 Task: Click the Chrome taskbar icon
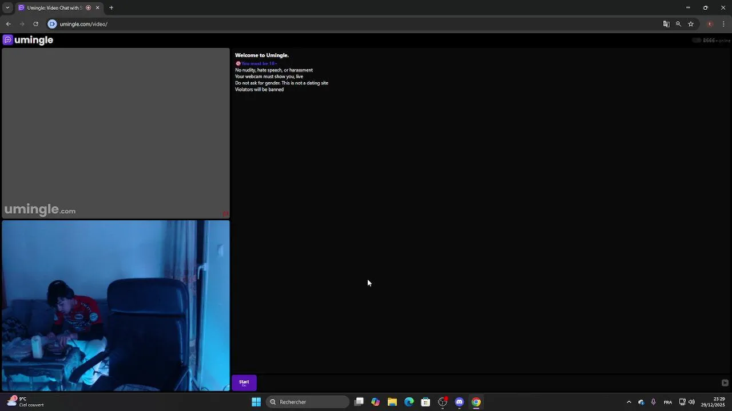476,402
